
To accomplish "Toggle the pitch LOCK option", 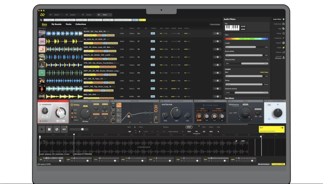I will 146,132.
